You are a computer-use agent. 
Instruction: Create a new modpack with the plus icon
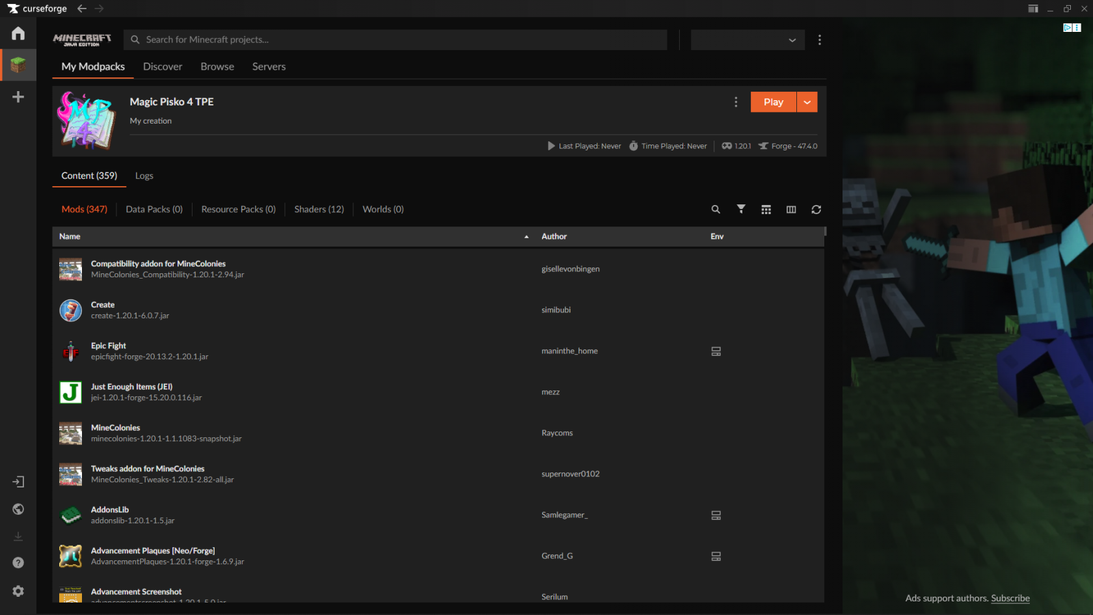point(18,96)
